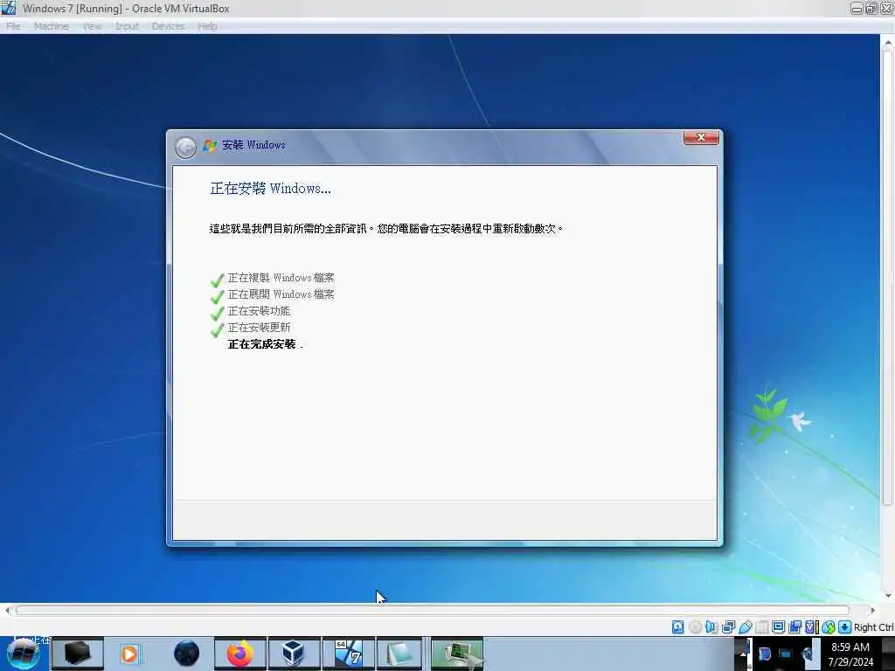
Task: Click the volume speaker tray icon
Action: (x=808, y=654)
